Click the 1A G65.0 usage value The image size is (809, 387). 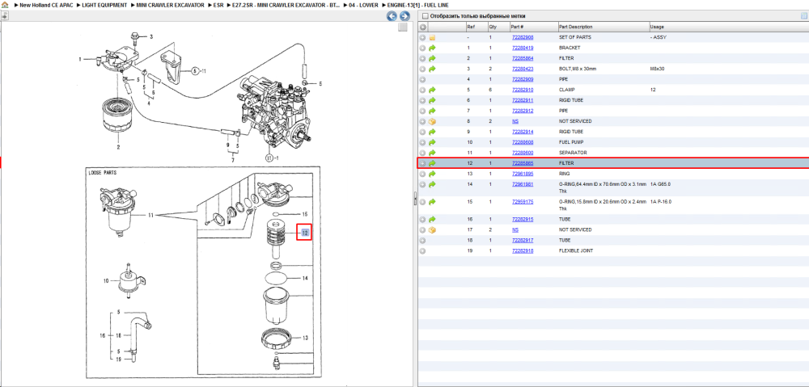pos(660,184)
